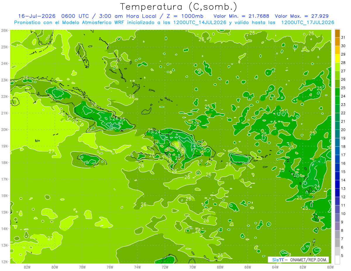The width and height of the screenshot is (351, 271).
Task: Click the '30' color scale label
Action: click(x=343, y=46)
